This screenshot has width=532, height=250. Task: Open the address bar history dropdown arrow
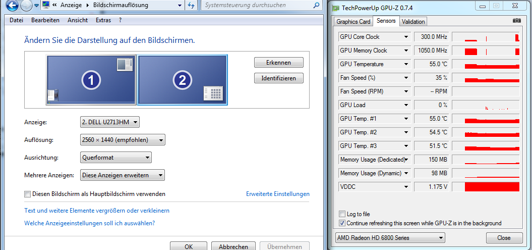coord(180,5)
